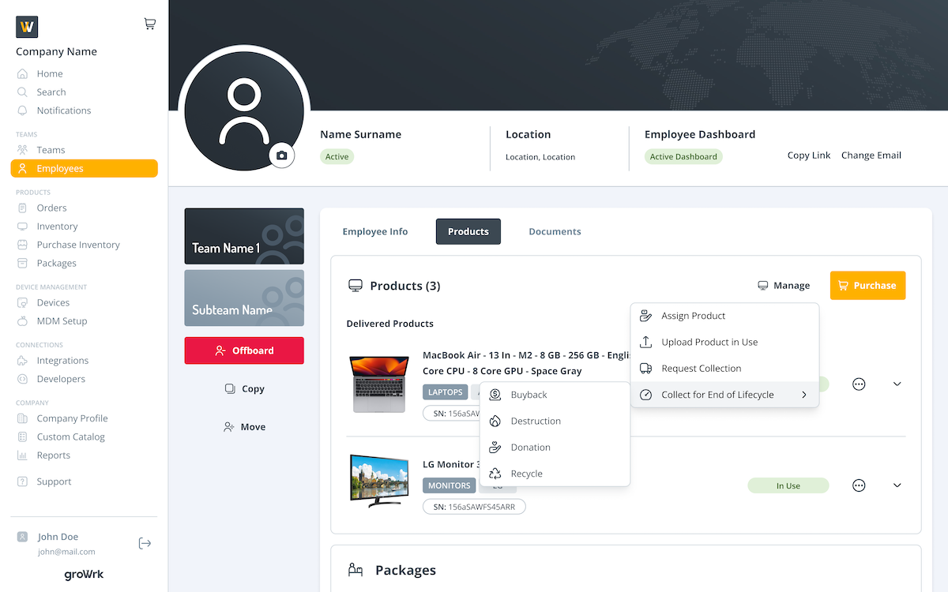Open the Documents tab
The image size is (948, 592).
pos(555,232)
